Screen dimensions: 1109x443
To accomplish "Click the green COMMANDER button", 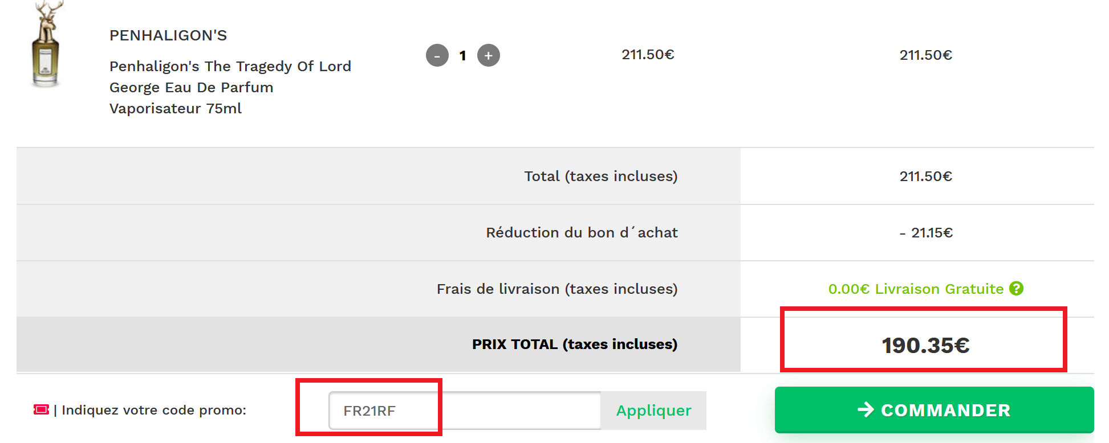I will pyautogui.click(x=933, y=410).
